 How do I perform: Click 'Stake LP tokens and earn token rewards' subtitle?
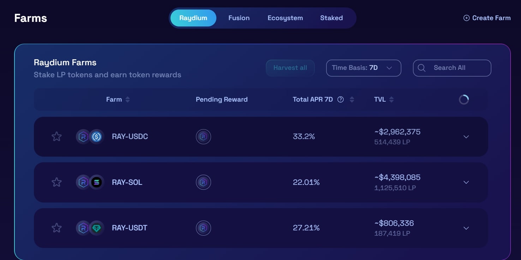(107, 75)
